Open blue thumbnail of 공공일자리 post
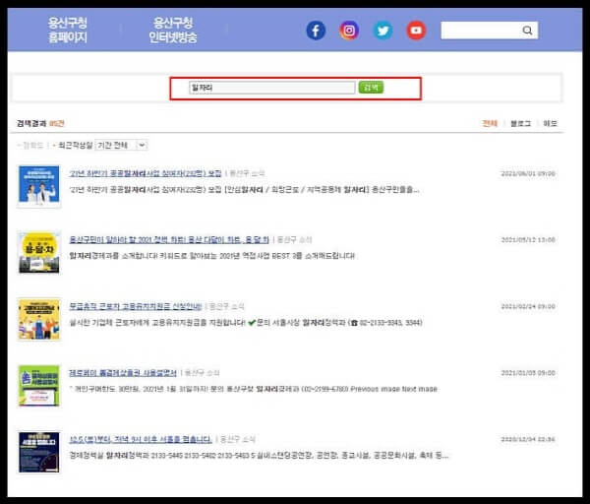This screenshot has height=504, width=590. pos(39,186)
